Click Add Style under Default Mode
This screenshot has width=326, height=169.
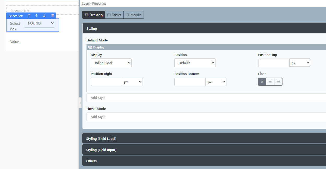point(206,98)
